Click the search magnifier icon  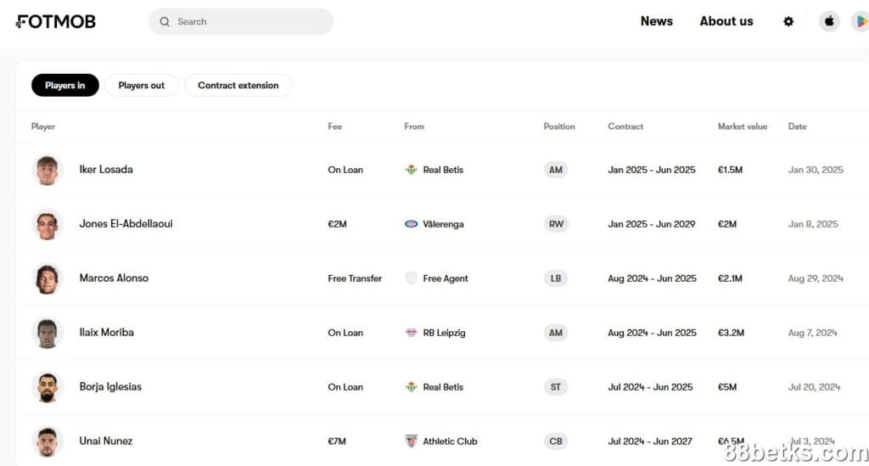click(x=165, y=22)
